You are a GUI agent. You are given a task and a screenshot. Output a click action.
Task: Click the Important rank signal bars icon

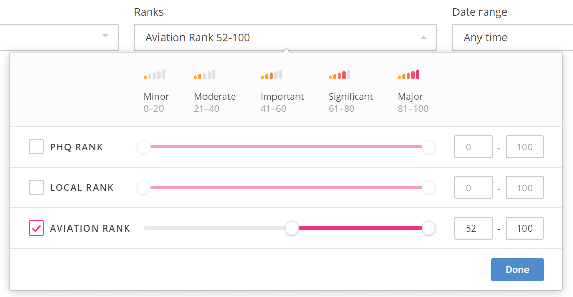271,75
